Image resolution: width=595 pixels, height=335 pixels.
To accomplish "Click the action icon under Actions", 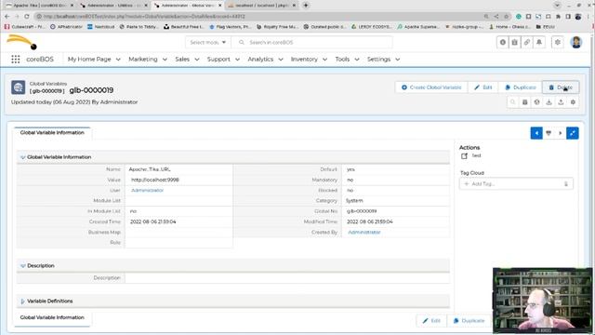I will (x=465, y=156).
